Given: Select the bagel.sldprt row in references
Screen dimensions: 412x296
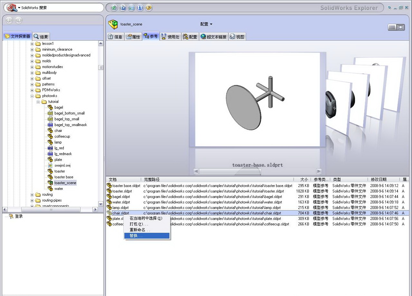Looking at the screenshot, I should [x=258, y=197].
